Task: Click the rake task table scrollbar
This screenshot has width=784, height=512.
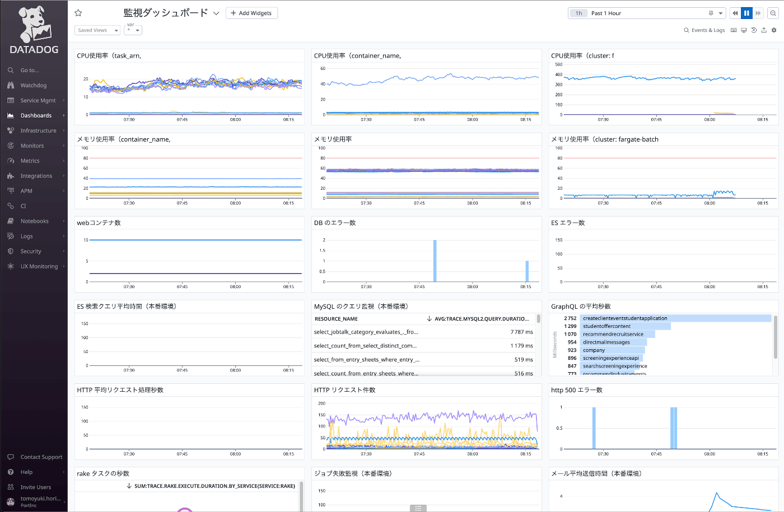Action: click(x=302, y=496)
